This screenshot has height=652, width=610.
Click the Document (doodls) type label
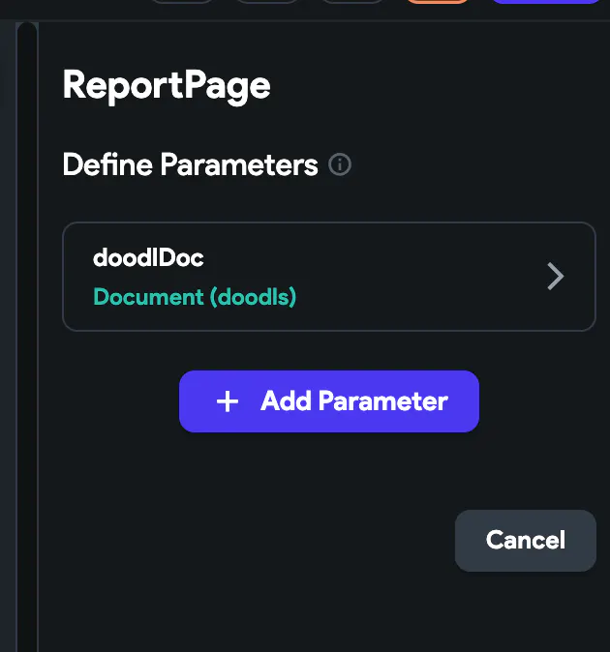click(195, 297)
